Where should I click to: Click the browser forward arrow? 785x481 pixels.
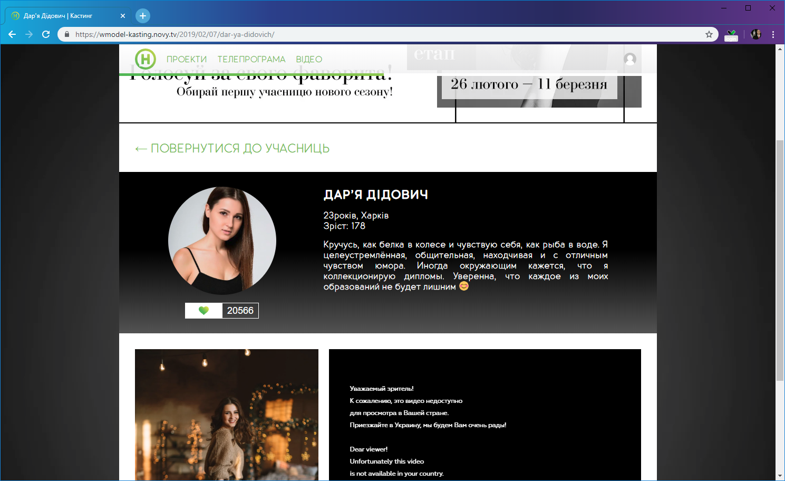click(x=29, y=34)
